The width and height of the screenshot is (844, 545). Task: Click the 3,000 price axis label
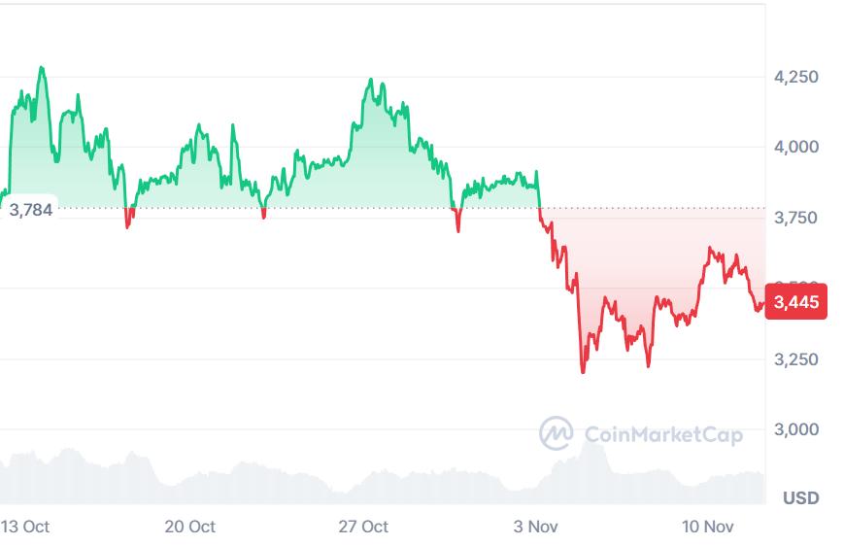pos(796,429)
